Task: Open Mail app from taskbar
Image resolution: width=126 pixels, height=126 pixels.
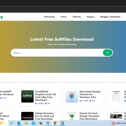Action: pyautogui.click(x=34, y=123)
